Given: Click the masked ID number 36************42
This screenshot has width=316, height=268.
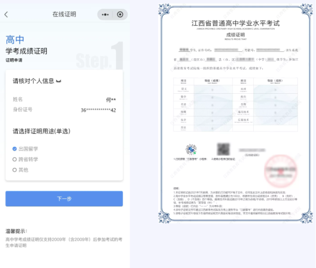Looking at the screenshot, I should (x=98, y=110).
